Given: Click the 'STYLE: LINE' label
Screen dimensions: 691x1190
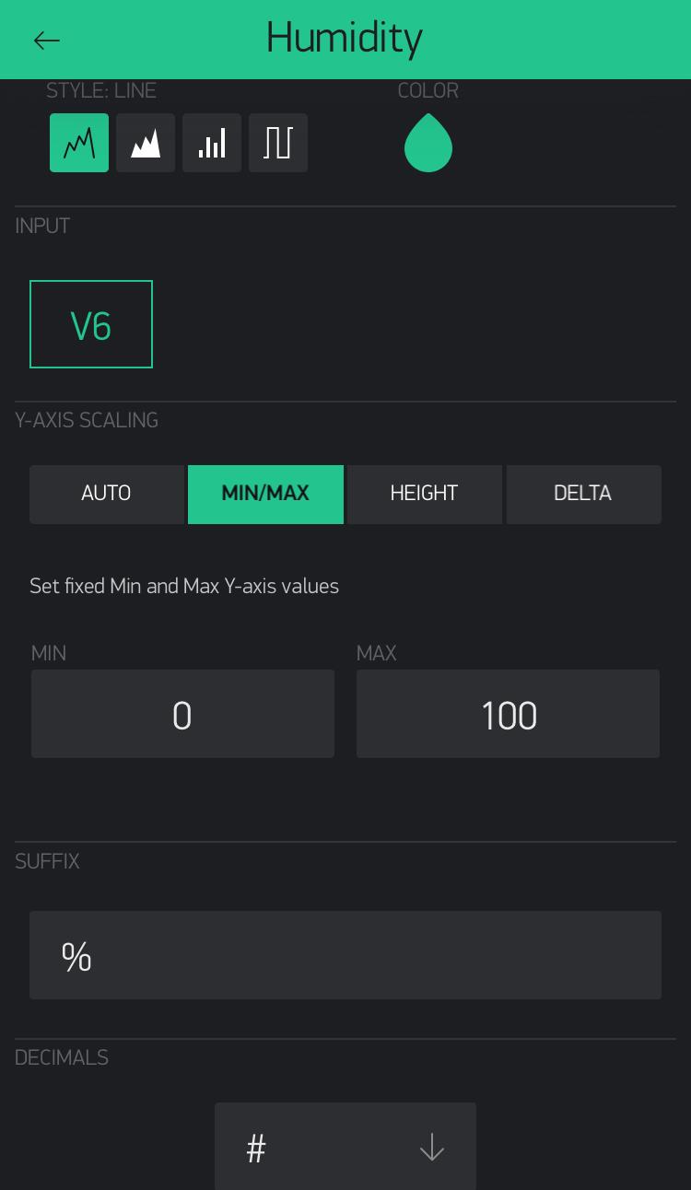Looking at the screenshot, I should click(101, 90).
